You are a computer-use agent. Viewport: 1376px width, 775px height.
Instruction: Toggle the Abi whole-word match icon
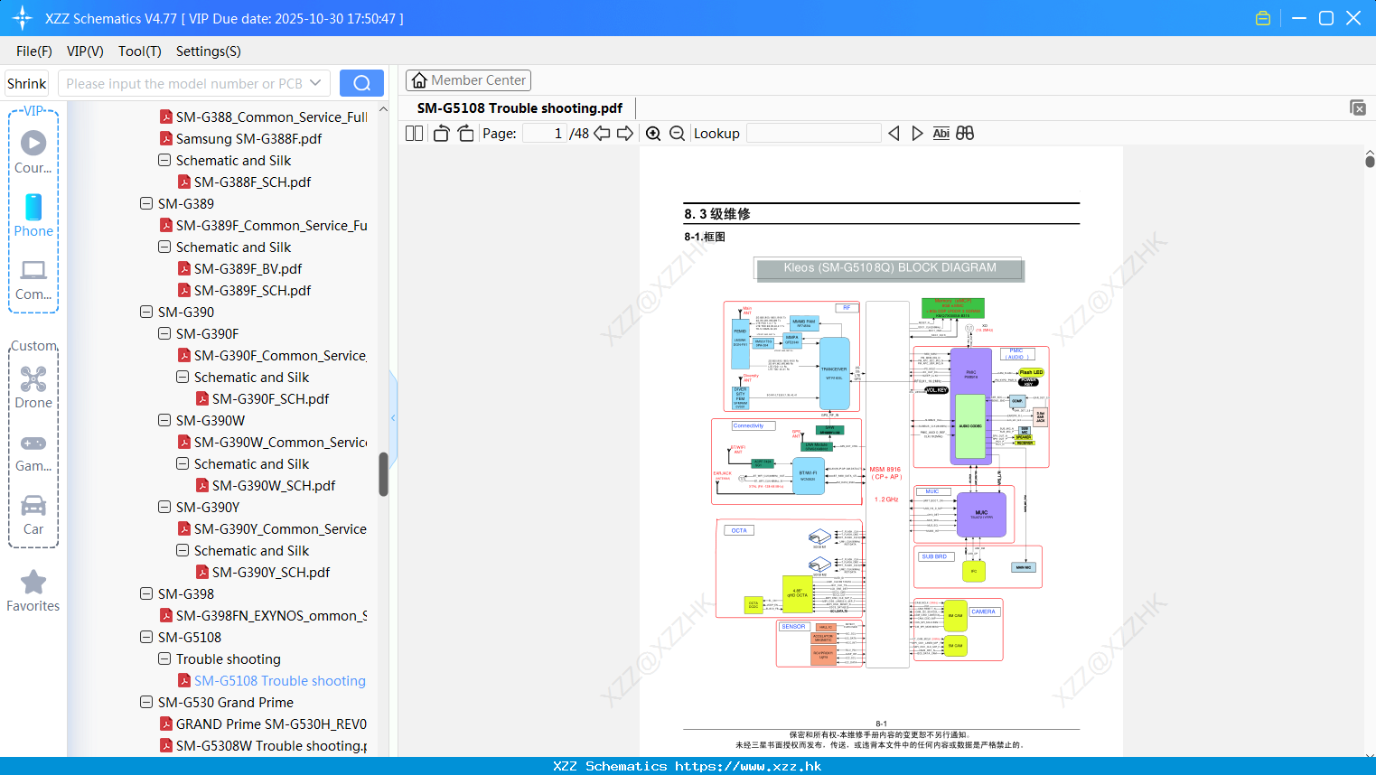(941, 134)
